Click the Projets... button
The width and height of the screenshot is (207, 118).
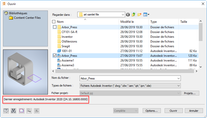tap(190, 93)
